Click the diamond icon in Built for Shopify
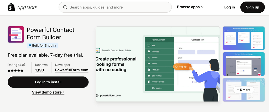Viewport: 269px width, 112px height. pyautogui.click(x=30, y=45)
